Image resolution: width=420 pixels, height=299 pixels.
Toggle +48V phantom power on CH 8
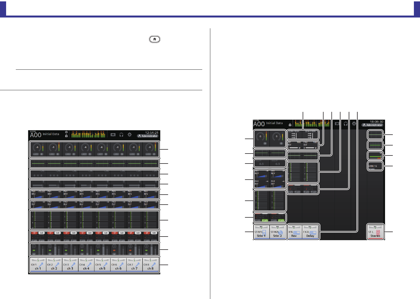click(x=148, y=154)
